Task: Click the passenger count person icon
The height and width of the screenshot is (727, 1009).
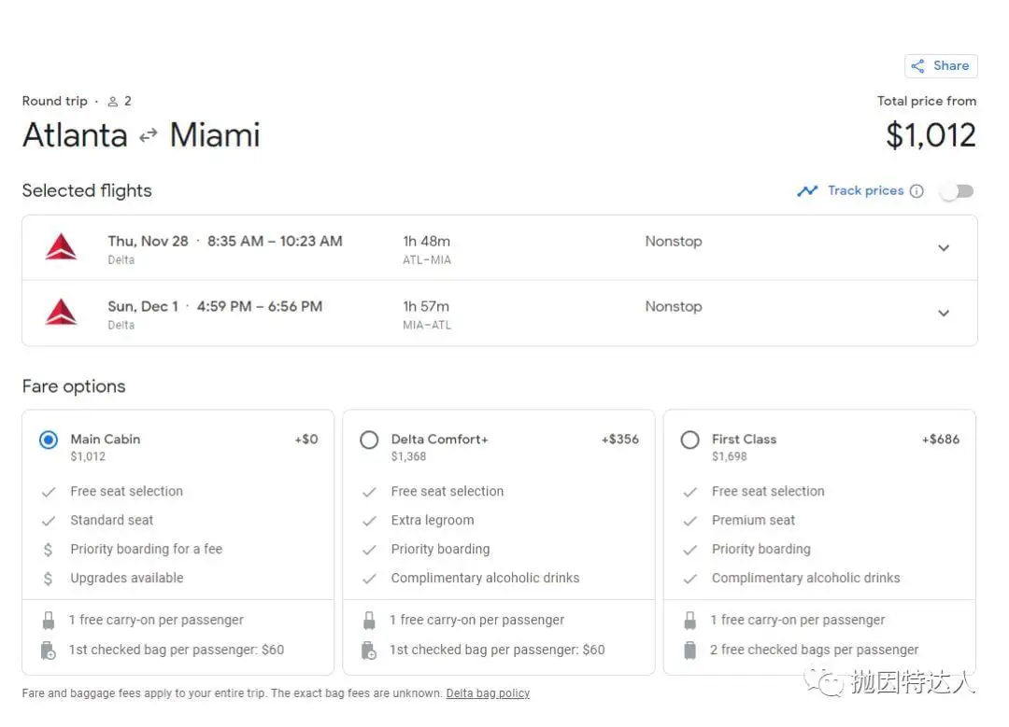Action: (x=113, y=102)
